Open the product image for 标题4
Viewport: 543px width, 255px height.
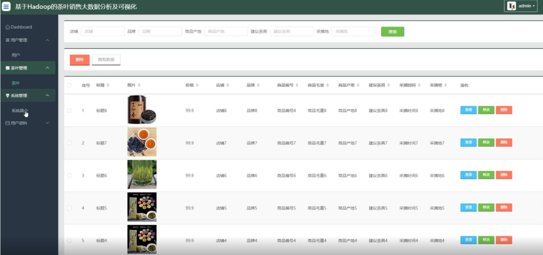point(142,239)
